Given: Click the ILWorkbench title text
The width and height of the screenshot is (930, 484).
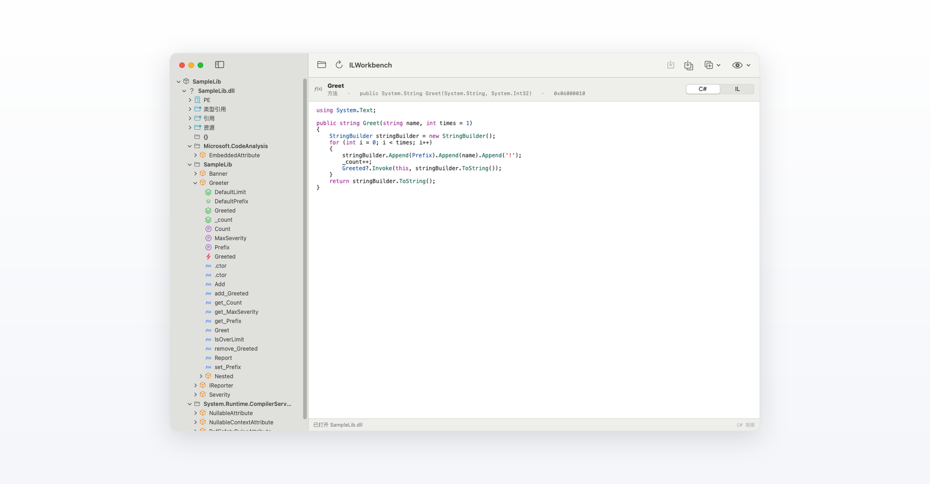Looking at the screenshot, I should (371, 65).
